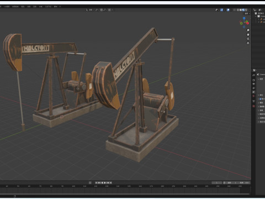The height and width of the screenshot is (199, 265).
Task: Collapse the first Scene panel in properties
Action: pos(258,79)
